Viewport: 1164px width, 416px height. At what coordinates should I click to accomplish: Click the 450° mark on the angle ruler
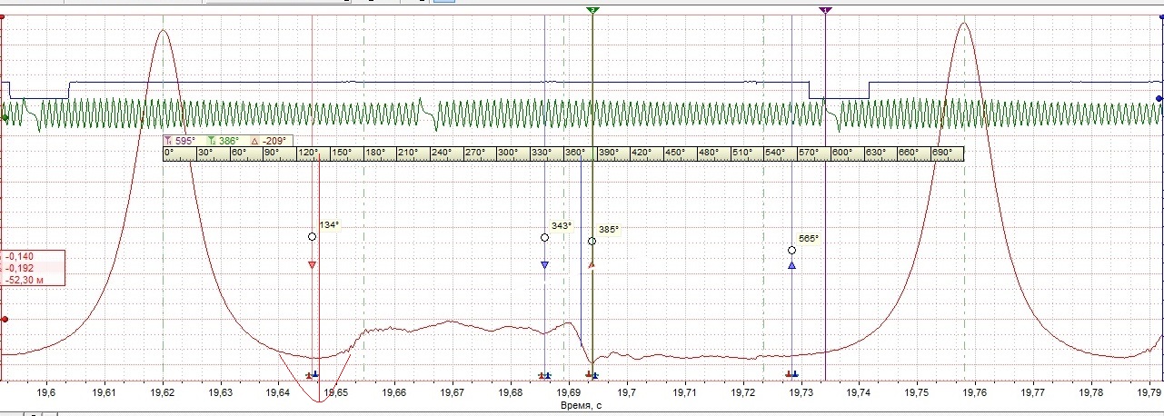click(674, 153)
